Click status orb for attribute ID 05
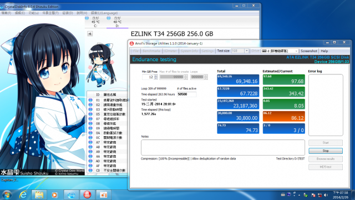The image size is (355, 200). coord(90,114)
